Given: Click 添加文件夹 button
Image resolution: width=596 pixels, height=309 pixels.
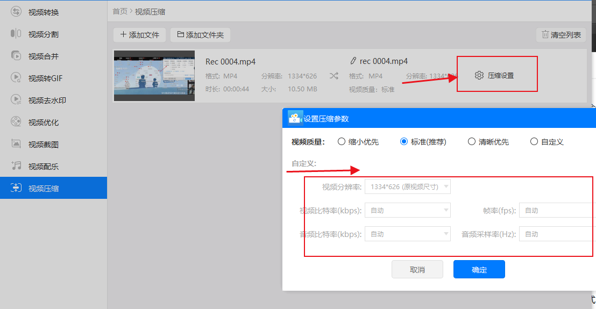Looking at the screenshot, I should point(200,34).
